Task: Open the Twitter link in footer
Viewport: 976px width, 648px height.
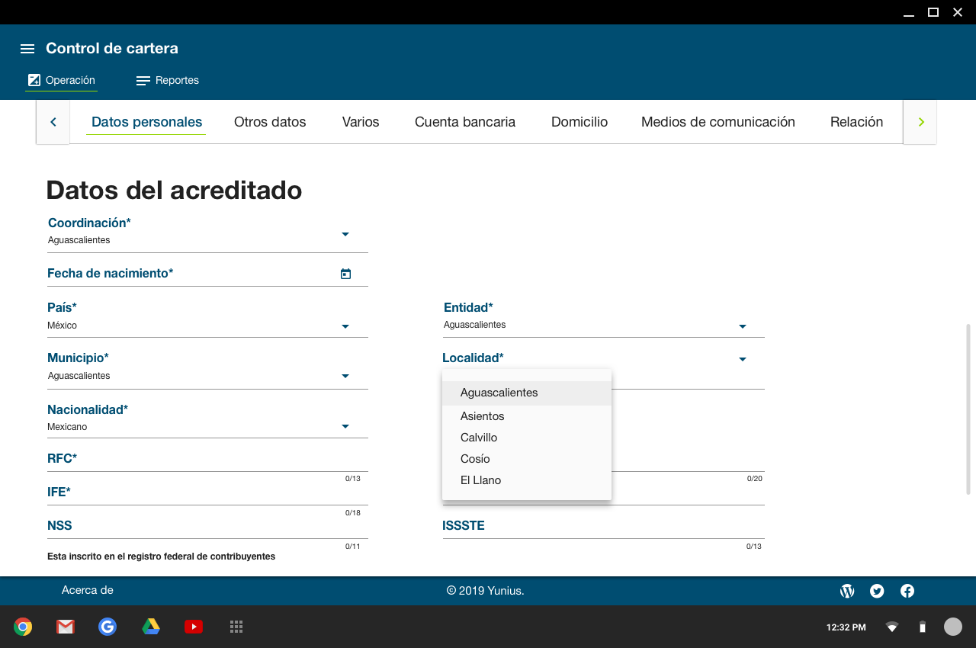Action: 877,591
